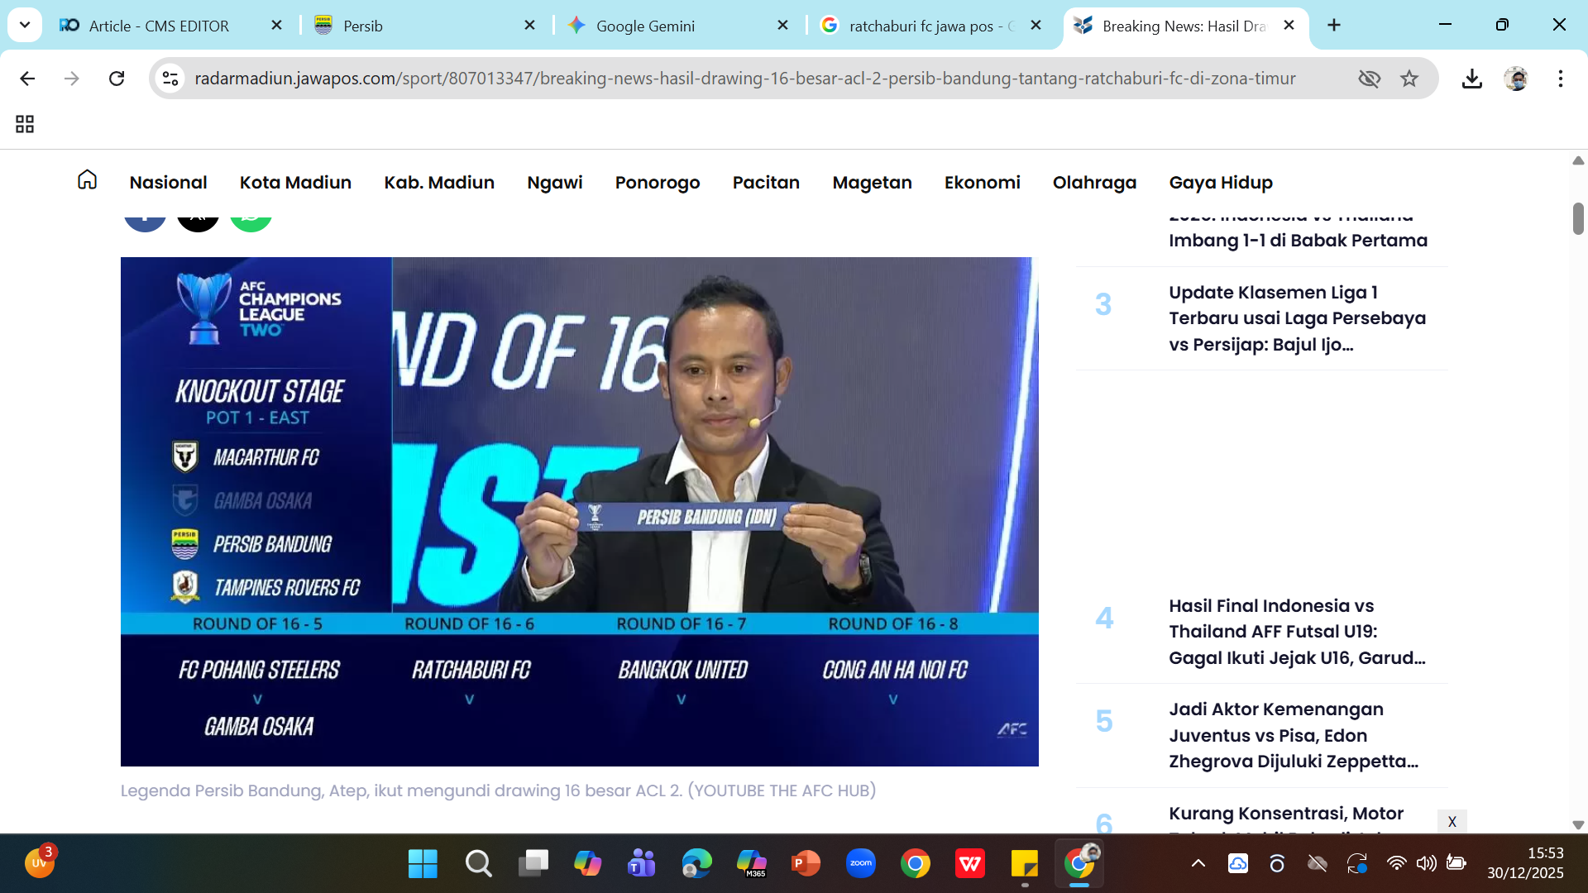The height and width of the screenshot is (893, 1588).
Task: Dismiss the ad with X button
Action: coord(1452,821)
